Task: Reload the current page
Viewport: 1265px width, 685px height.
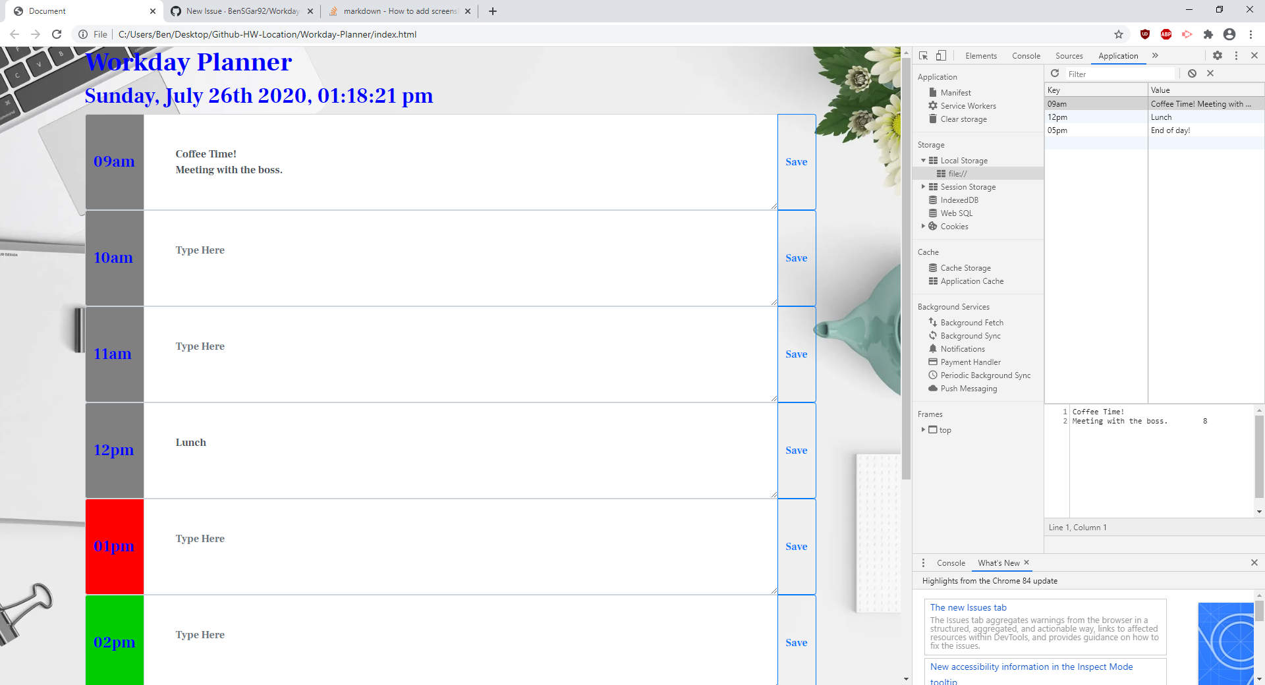Action: [x=57, y=34]
